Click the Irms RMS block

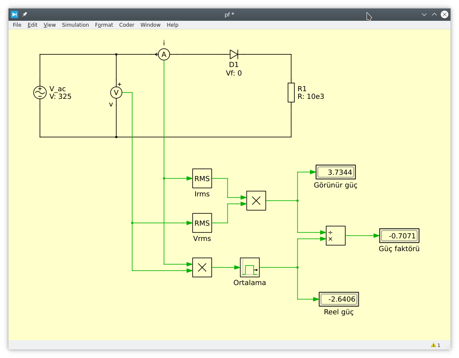click(x=202, y=179)
